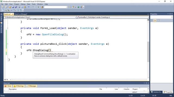Open the Data Sources side tab
The height and width of the screenshot is (97, 174).
click(x=1, y=27)
